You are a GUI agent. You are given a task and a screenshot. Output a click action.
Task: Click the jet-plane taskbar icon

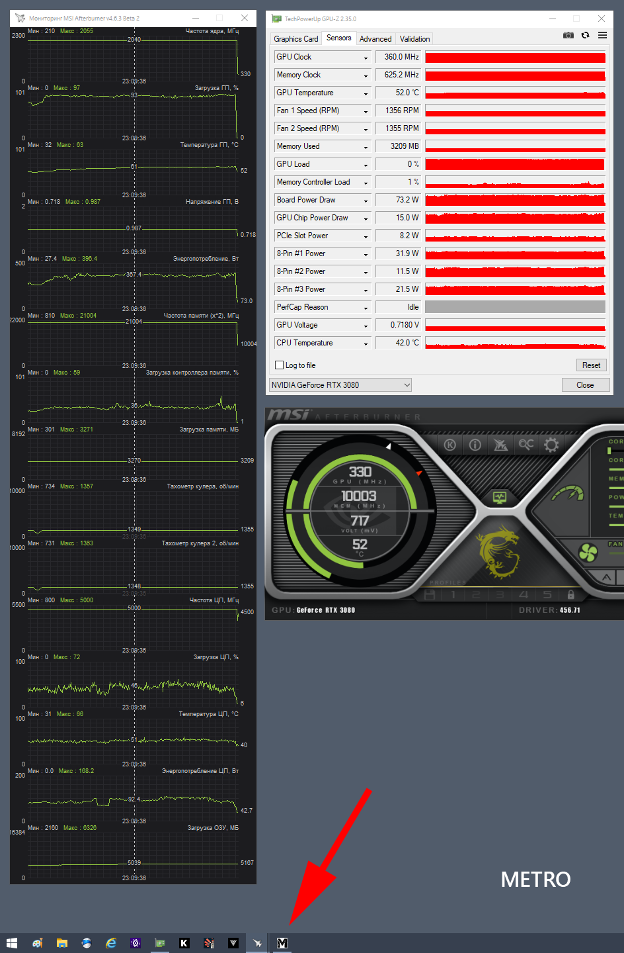pos(258,943)
